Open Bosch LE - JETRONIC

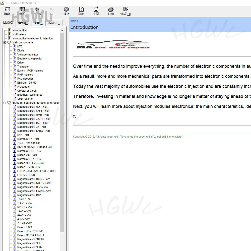tap(30, 231)
